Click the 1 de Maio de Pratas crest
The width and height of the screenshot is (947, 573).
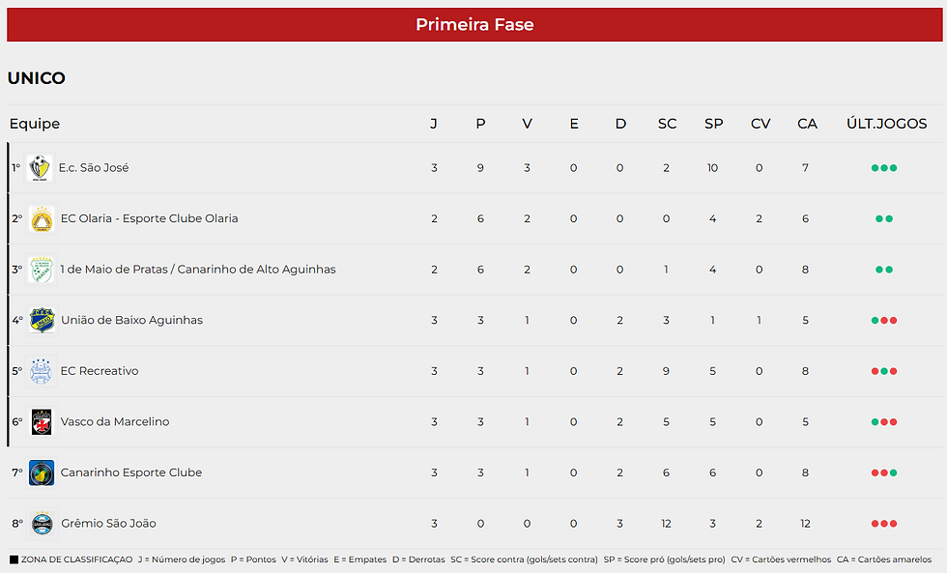coord(41,270)
